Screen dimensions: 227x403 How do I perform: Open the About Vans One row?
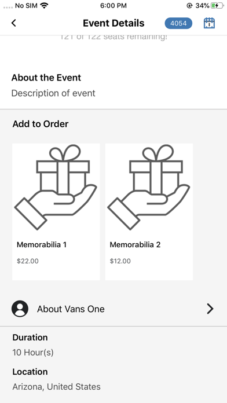pyautogui.click(x=113, y=309)
